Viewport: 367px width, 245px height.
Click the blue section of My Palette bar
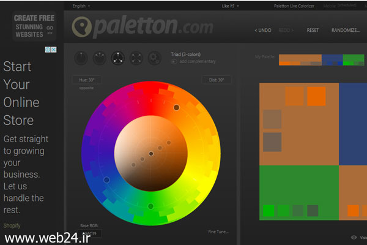tap(332, 60)
